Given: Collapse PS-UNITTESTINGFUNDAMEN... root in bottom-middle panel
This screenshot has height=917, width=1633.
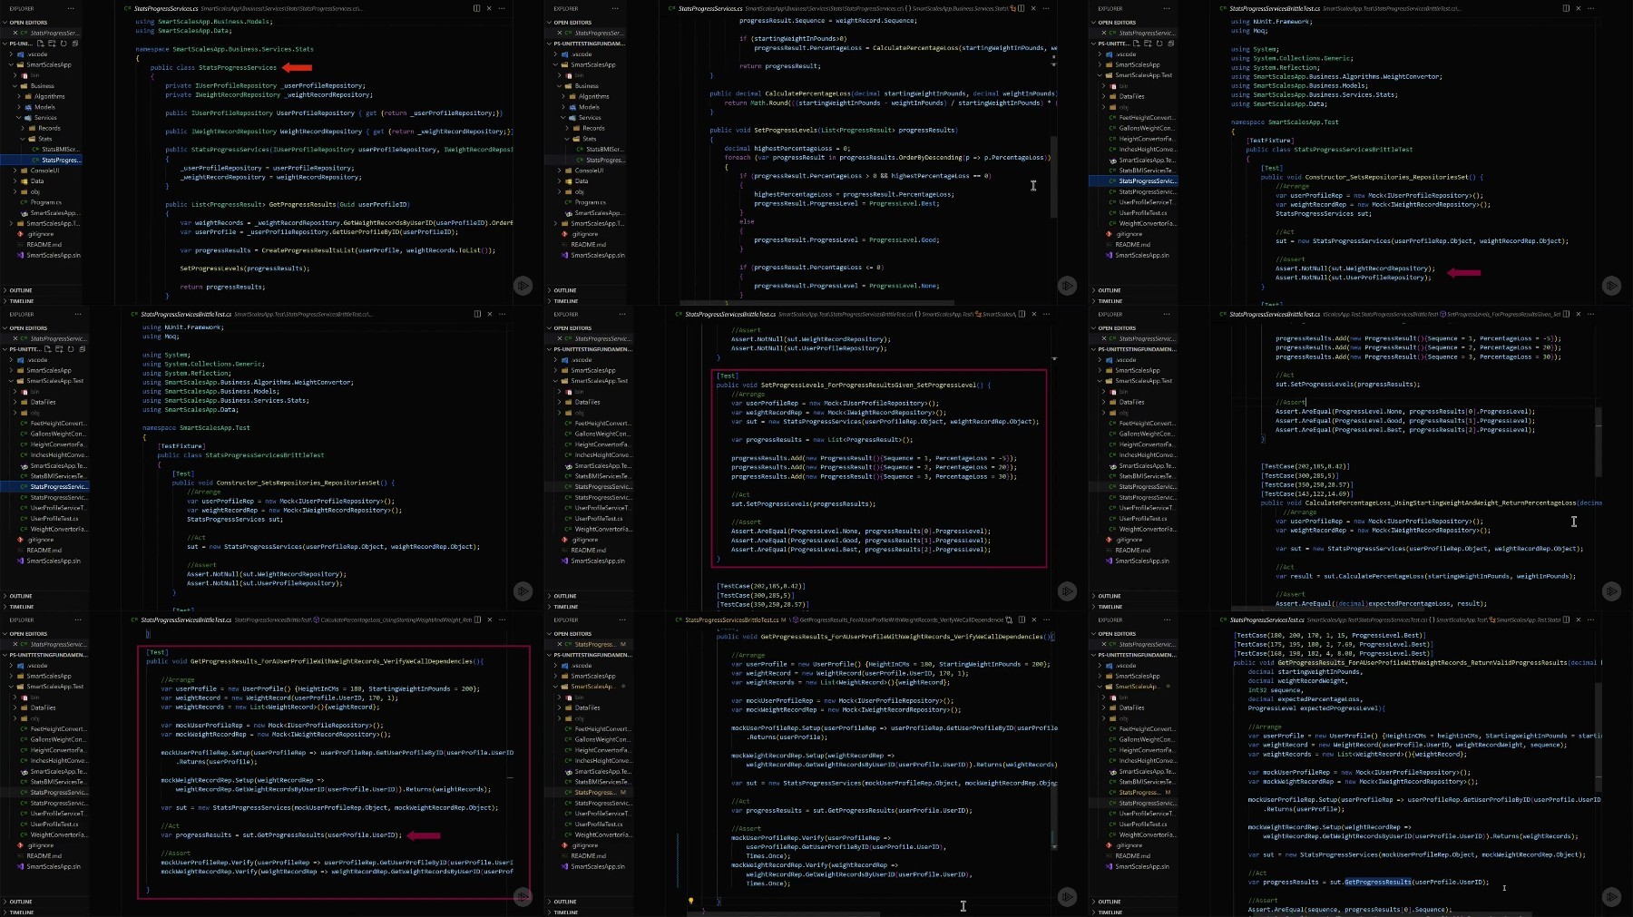Looking at the screenshot, I should (590, 655).
